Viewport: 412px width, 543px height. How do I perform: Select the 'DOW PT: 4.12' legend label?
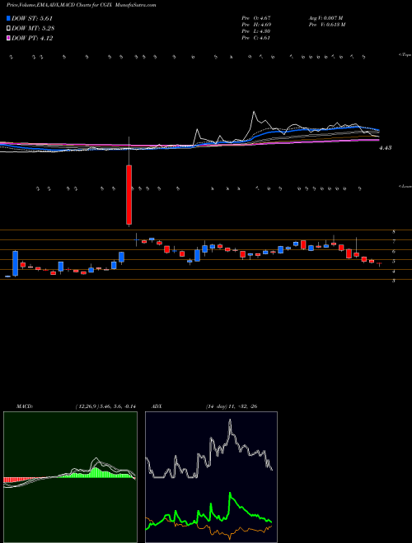coord(32,38)
